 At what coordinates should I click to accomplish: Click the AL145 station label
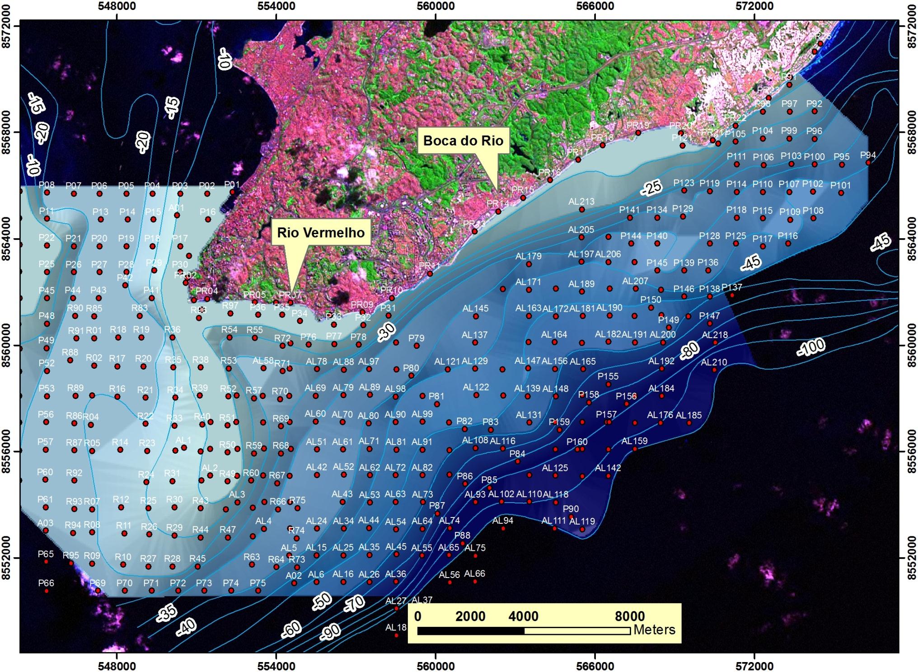coord(475,308)
